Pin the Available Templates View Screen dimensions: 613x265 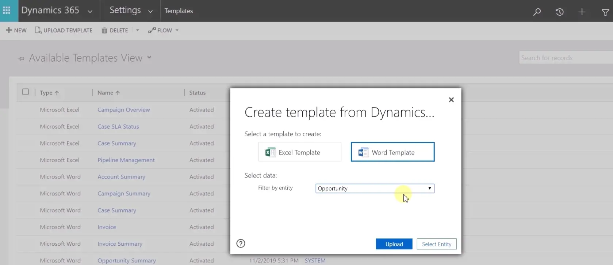[21, 59]
